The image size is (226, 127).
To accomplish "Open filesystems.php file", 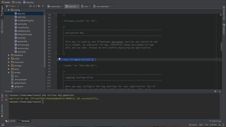I will [23, 34].
